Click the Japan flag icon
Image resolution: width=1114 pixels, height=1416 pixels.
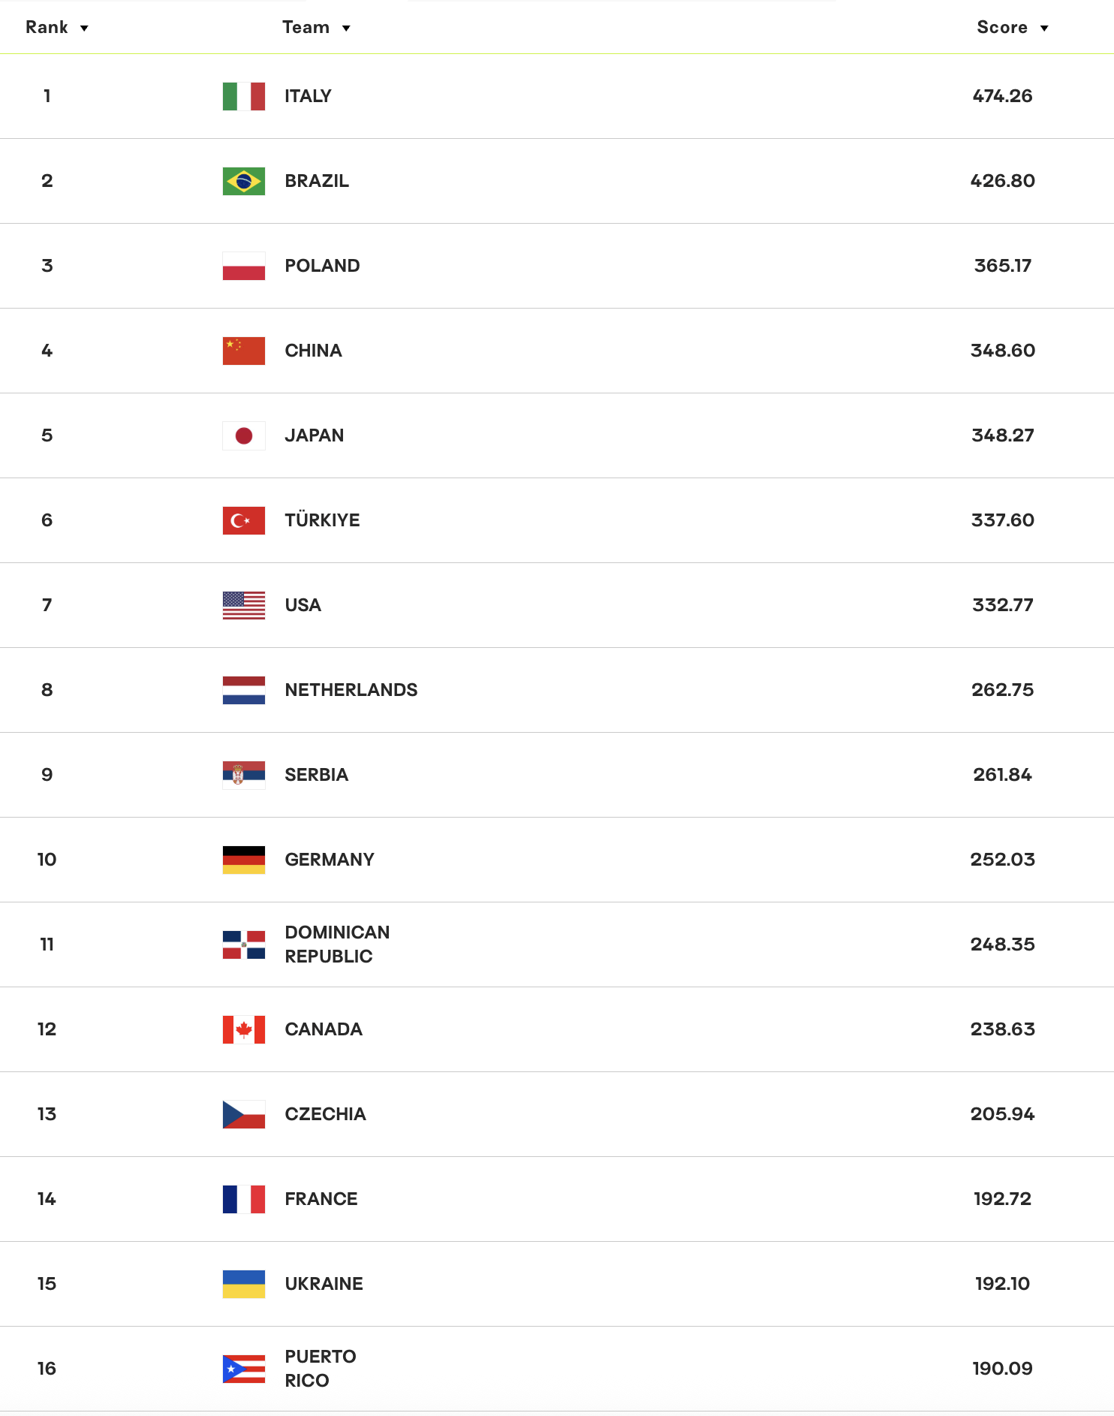pyautogui.click(x=244, y=435)
